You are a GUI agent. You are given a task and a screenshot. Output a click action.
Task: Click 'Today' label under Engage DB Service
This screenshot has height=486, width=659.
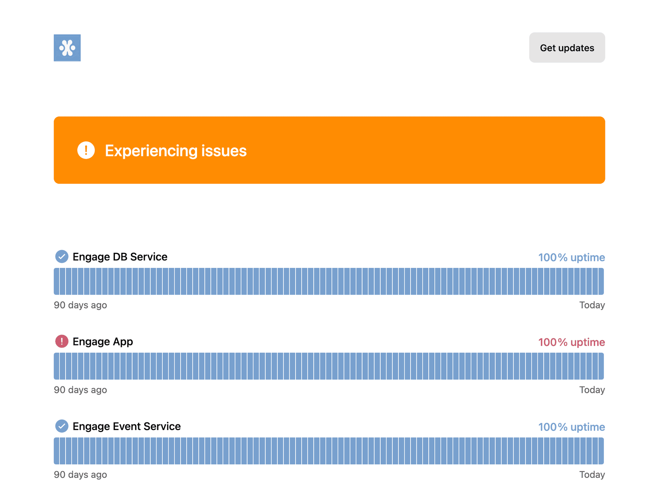(x=592, y=305)
